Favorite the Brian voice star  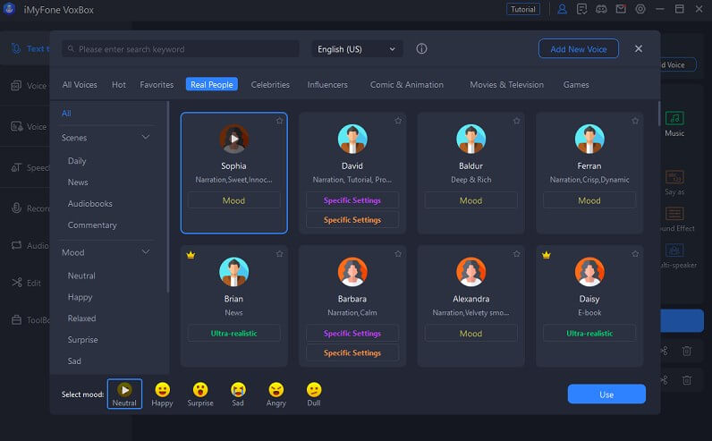(x=279, y=254)
